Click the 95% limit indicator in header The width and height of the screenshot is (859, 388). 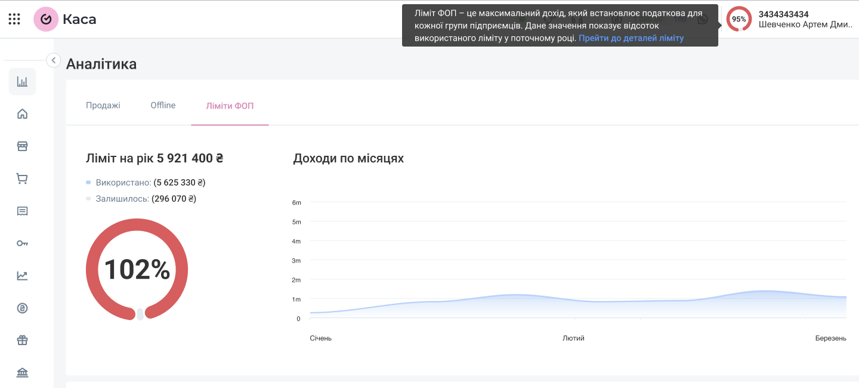tap(739, 19)
